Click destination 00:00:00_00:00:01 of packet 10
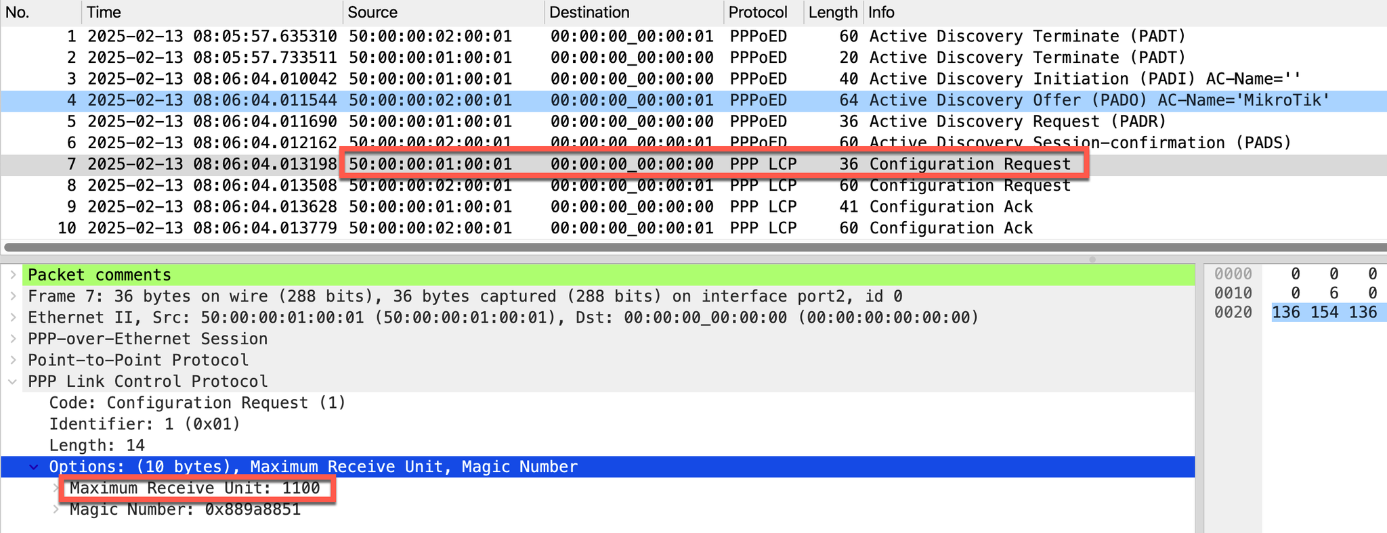 [x=632, y=228]
